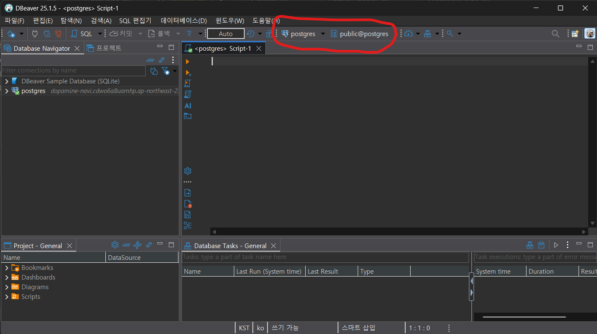Screen dimensions: 597x334
Task: Open the 데이터베이스(D) menu
Action: coord(184,21)
